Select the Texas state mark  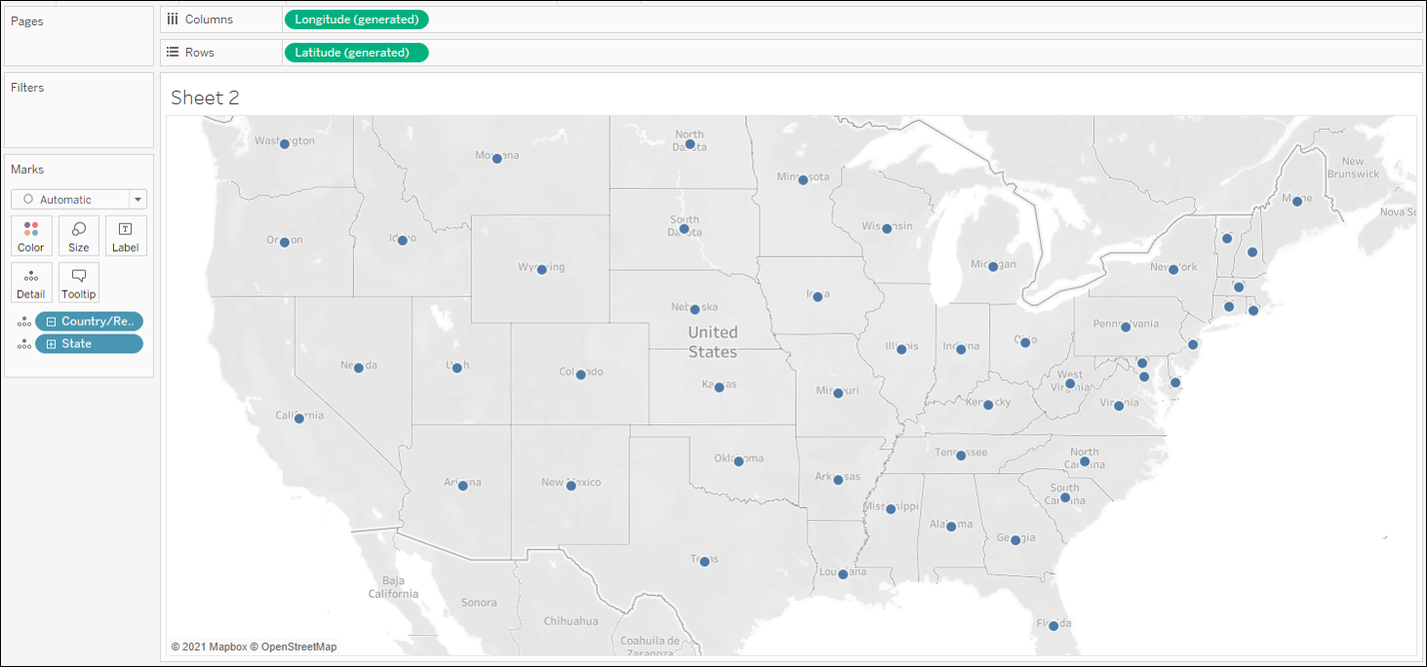coord(704,562)
